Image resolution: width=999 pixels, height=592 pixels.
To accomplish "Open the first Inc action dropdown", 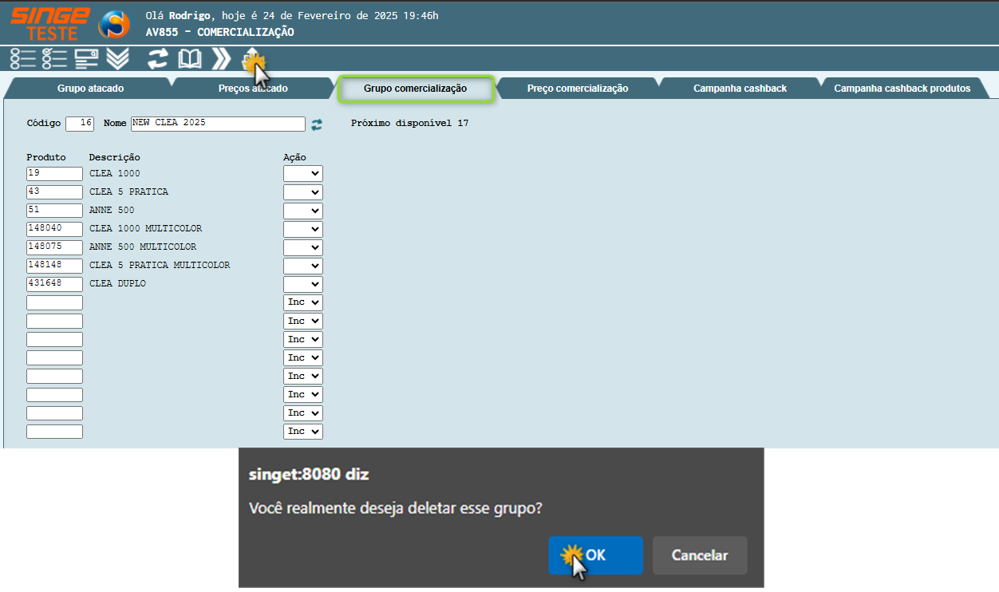I will [x=303, y=302].
